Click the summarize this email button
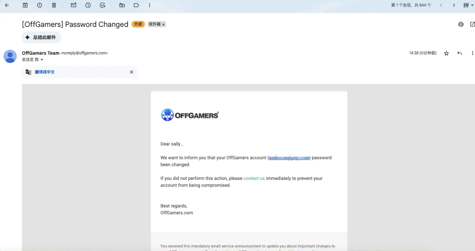 tap(42, 38)
